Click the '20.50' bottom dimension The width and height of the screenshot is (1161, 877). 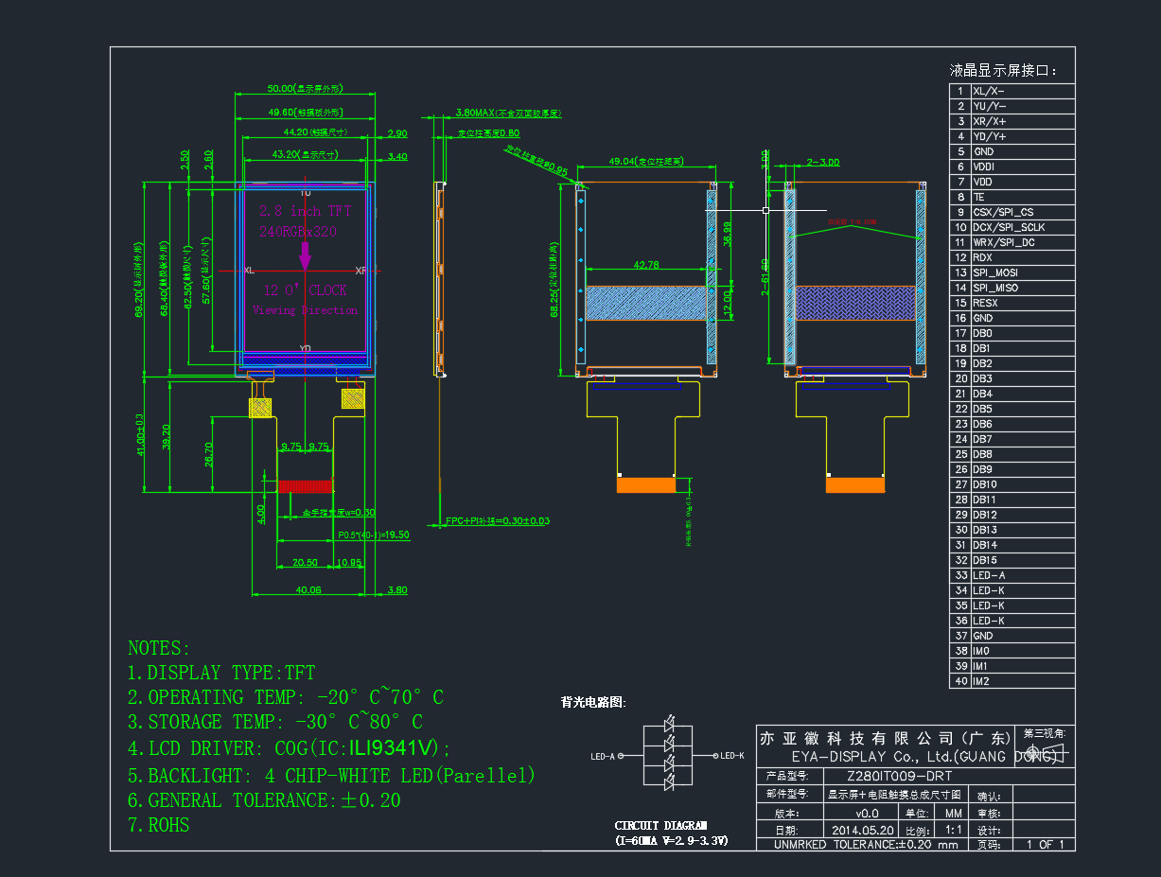click(x=306, y=562)
